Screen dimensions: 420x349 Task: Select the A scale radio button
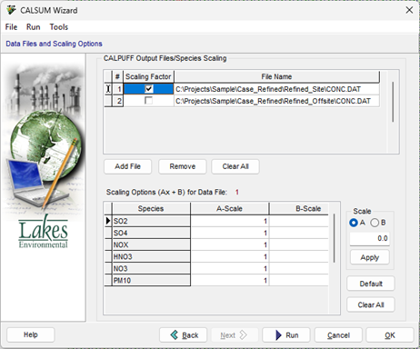pos(354,223)
